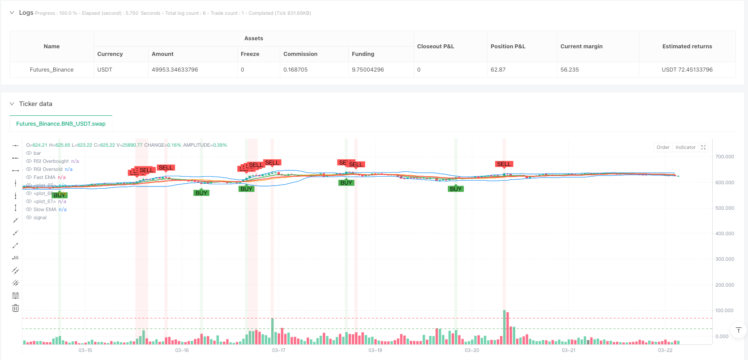Select the diagonal segment line tool
The height and width of the screenshot is (360, 748).
coord(16,246)
